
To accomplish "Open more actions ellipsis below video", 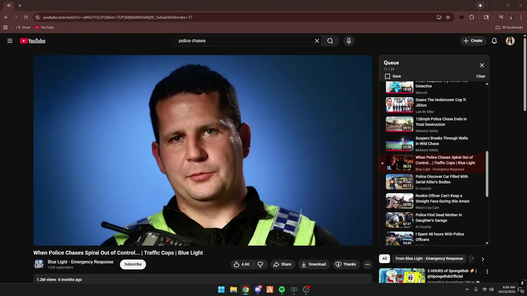I will (368, 264).
